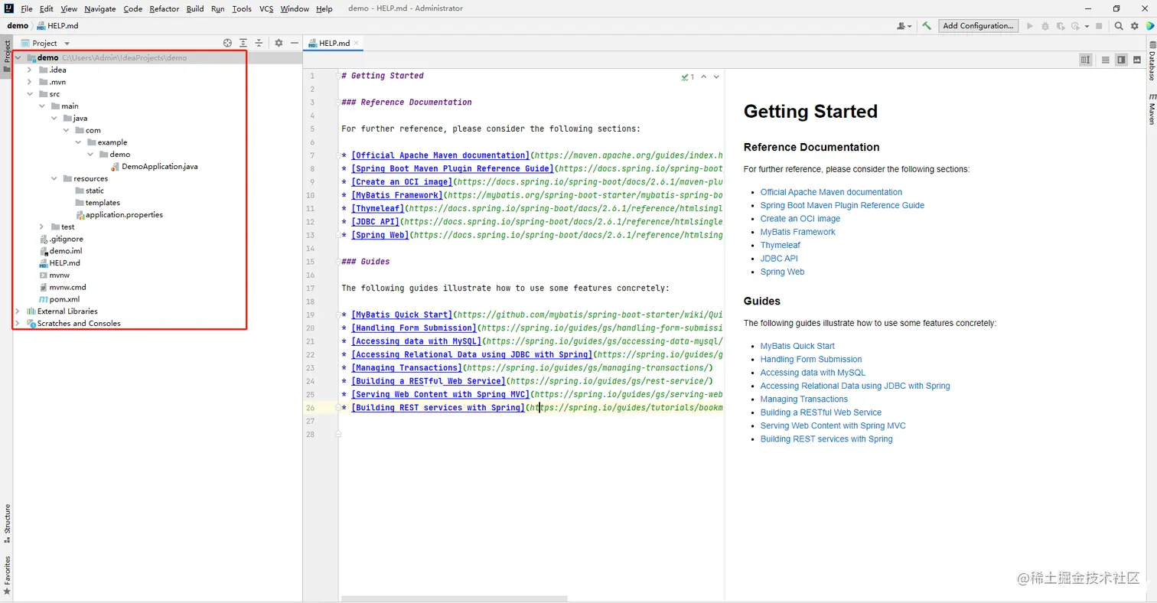1157x603 pixels.
Task: Click line 26 in the editor gutter
Action: 311,408
